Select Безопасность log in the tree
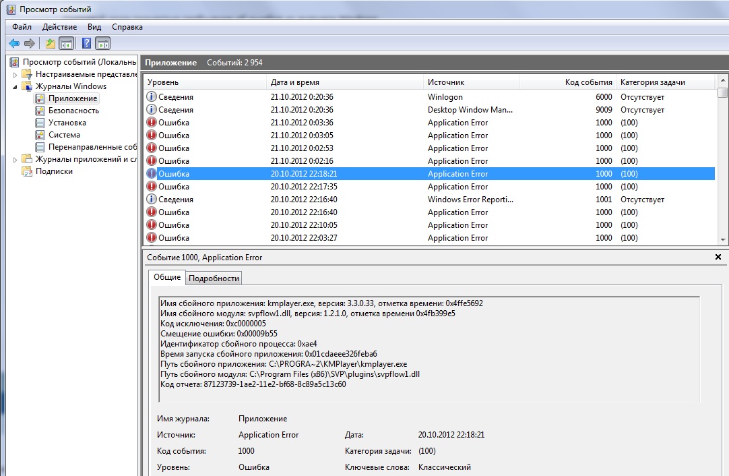This screenshot has width=729, height=476. 73,111
